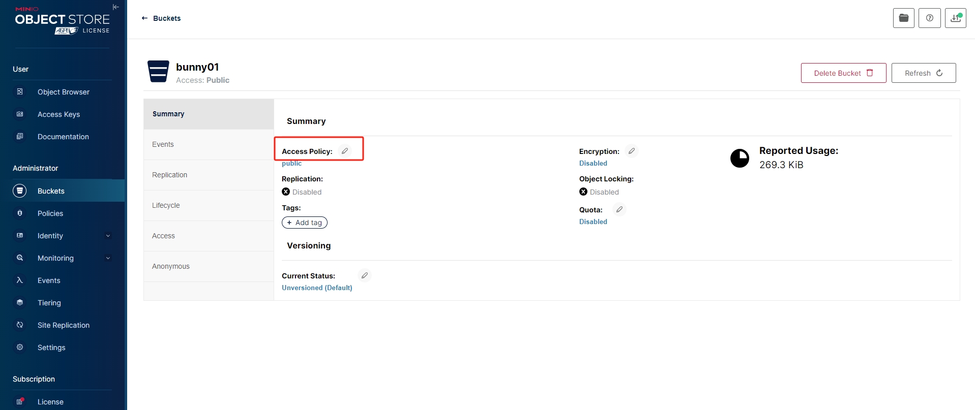Edit Encryption with the pencil icon
Image resolution: width=975 pixels, height=410 pixels.
point(632,151)
